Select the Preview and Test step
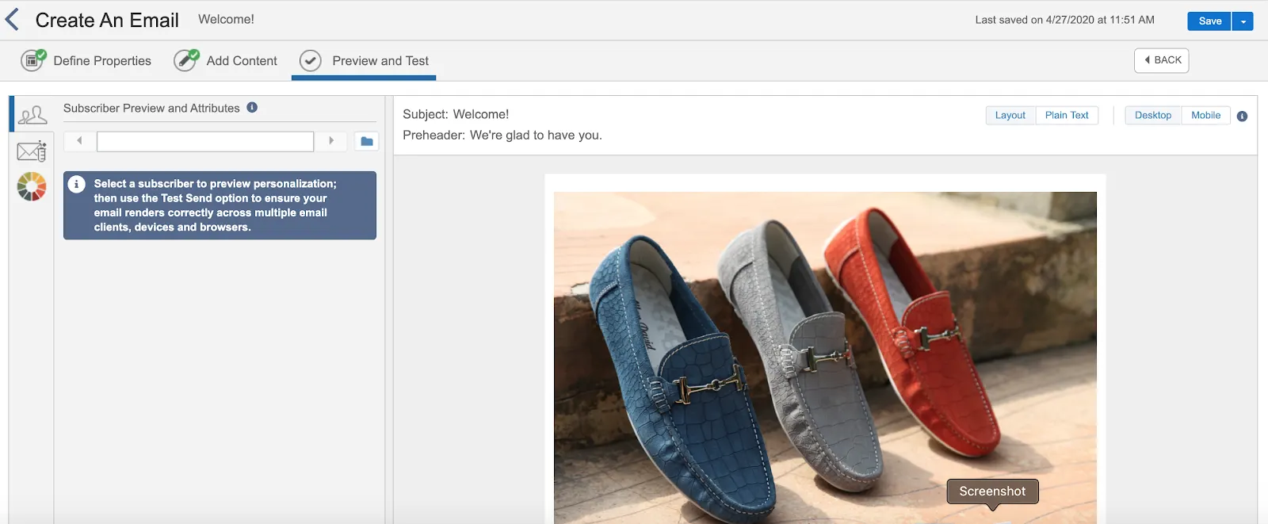1268x524 pixels. click(380, 61)
